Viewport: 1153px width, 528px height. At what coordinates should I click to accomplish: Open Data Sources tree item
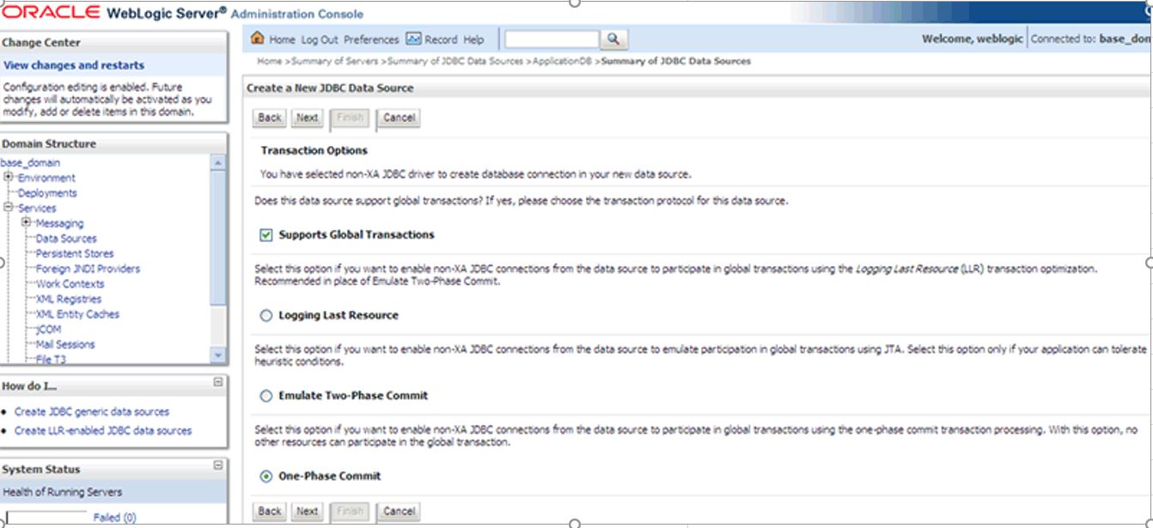click(x=66, y=239)
